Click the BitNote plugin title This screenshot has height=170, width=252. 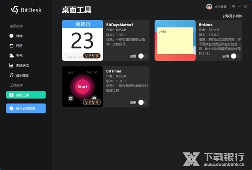tap(205, 25)
